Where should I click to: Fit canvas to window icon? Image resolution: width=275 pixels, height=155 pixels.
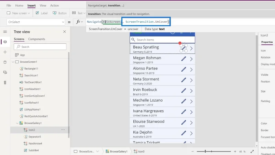pos(252,151)
